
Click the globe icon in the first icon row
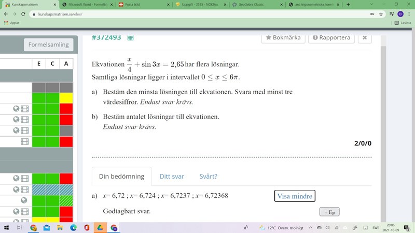pos(16,109)
